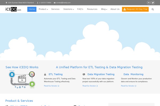Screen dimensions: 160x106
Task: Click Read Our Solution under Data Monitoring
Action: 129,86
